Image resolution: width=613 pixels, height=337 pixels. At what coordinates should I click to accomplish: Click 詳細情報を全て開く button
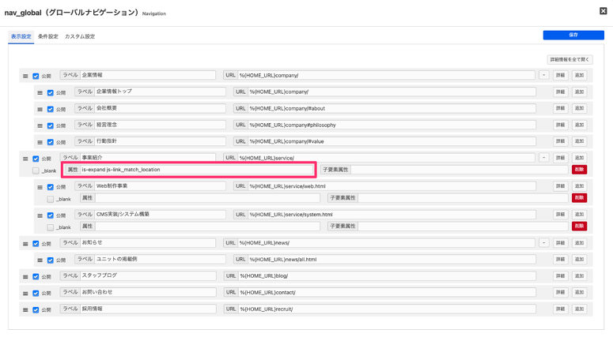tap(569, 59)
